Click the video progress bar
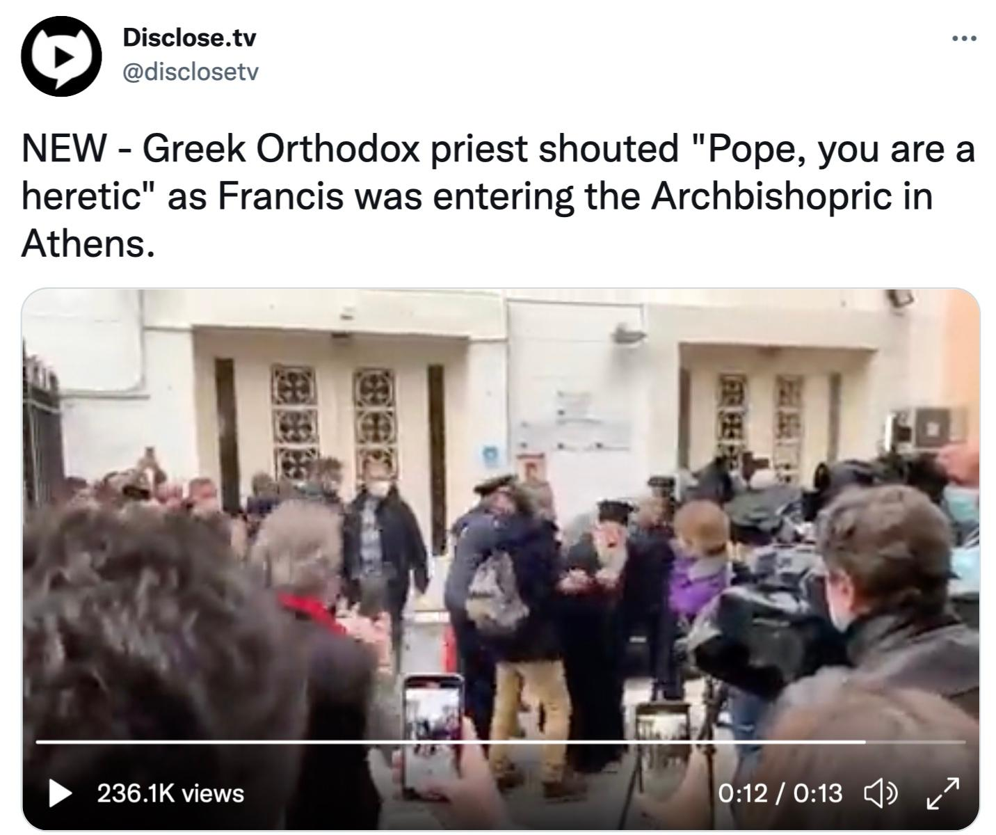This screenshot has height=835, width=996. (x=500, y=742)
